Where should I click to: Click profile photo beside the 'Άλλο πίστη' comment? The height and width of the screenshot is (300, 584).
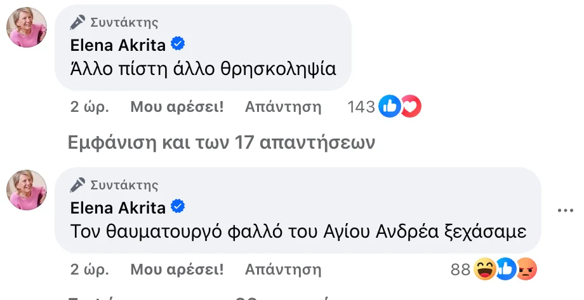(x=27, y=29)
